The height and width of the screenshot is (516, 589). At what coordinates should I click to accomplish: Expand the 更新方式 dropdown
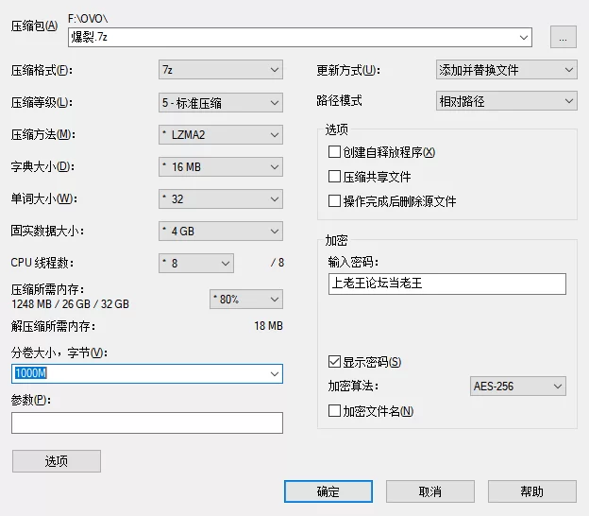pyautogui.click(x=506, y=70)
